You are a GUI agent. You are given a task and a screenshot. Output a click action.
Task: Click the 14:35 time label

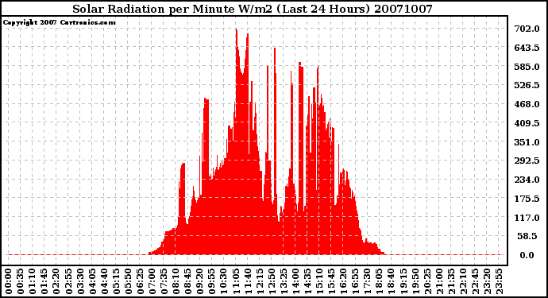[308, 282]
